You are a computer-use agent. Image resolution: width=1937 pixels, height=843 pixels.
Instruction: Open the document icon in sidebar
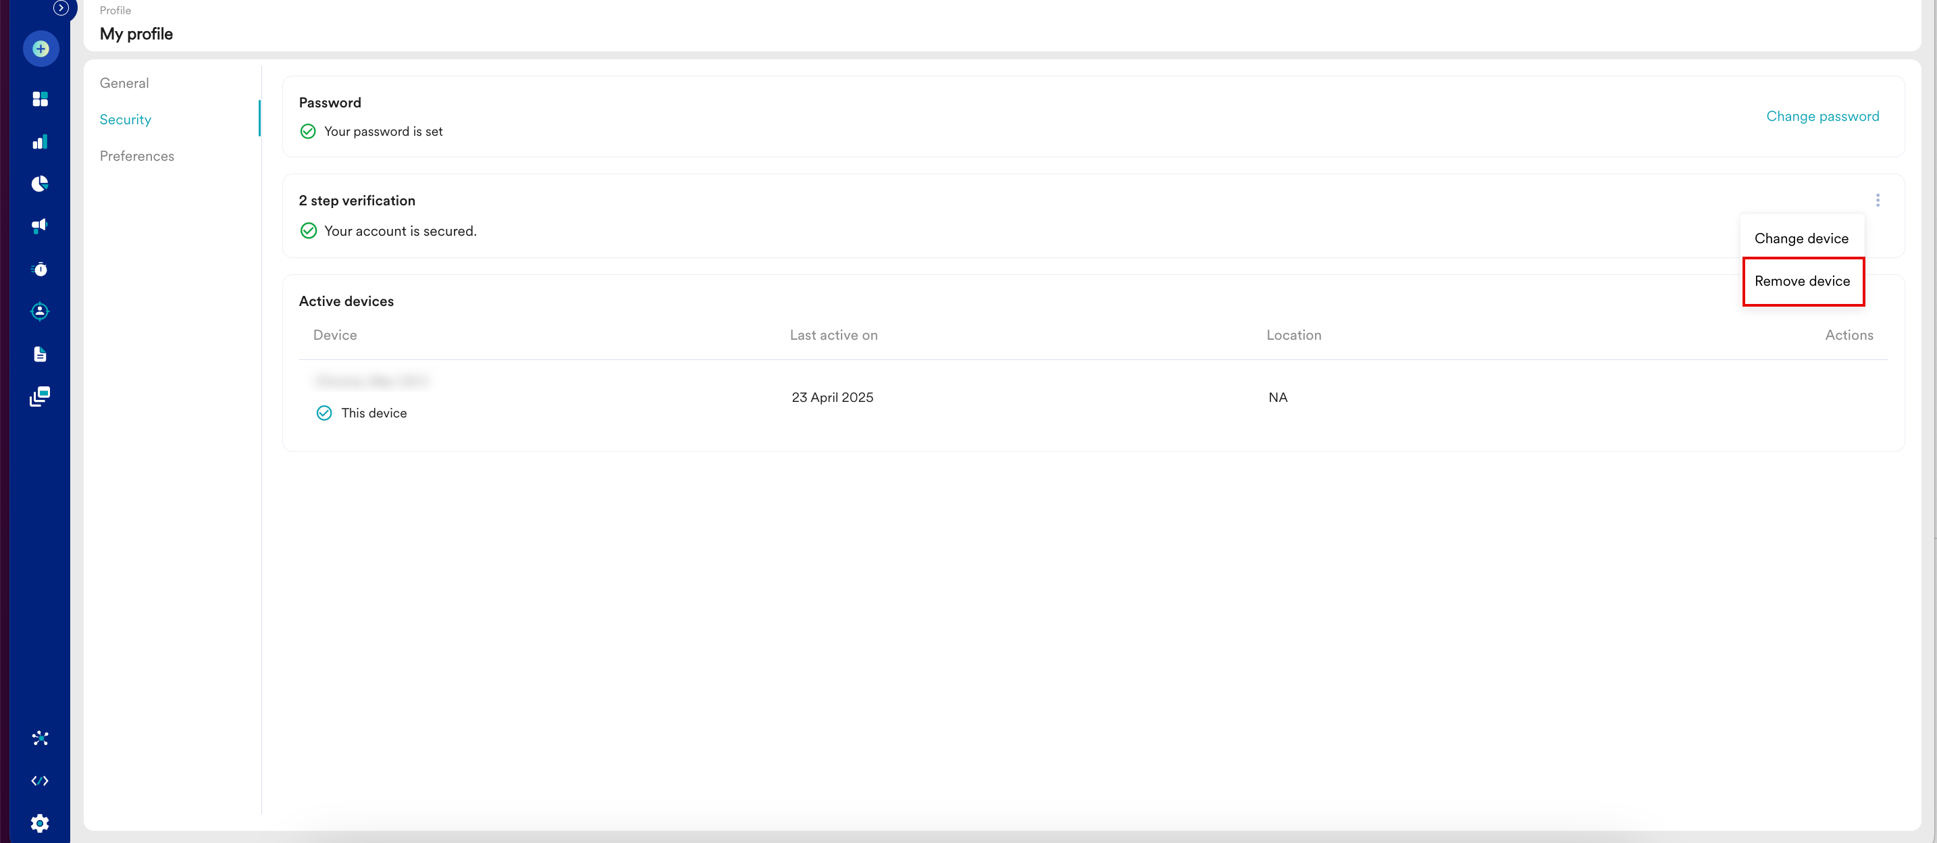click(40, 353)
